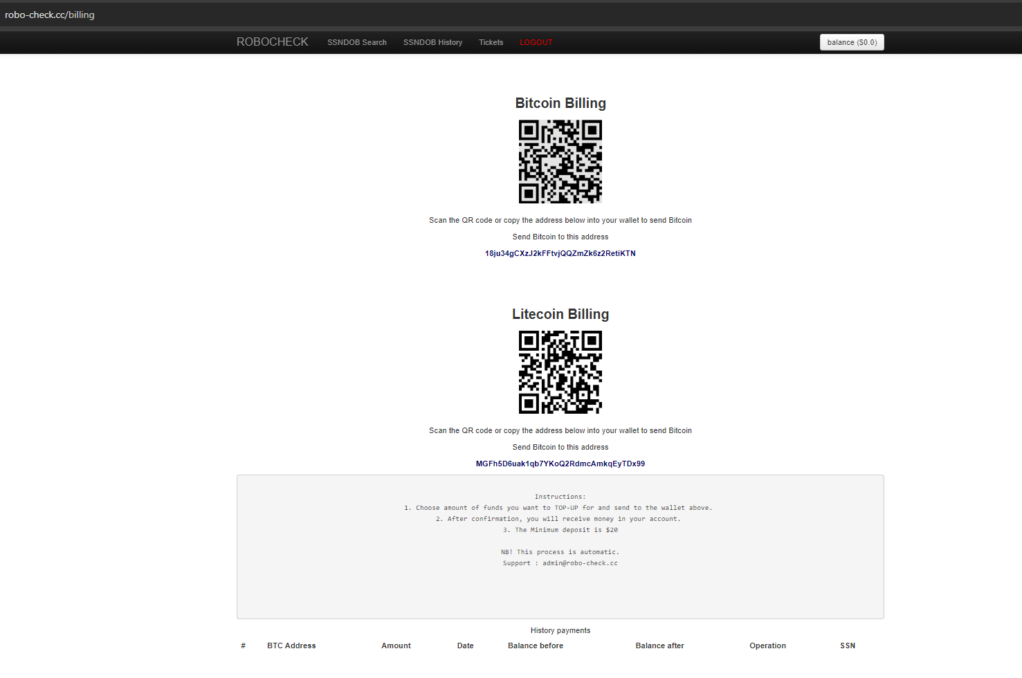Click the ROBOCHECK brand logo
1022x678 pixels.
(x=272, y=42)
